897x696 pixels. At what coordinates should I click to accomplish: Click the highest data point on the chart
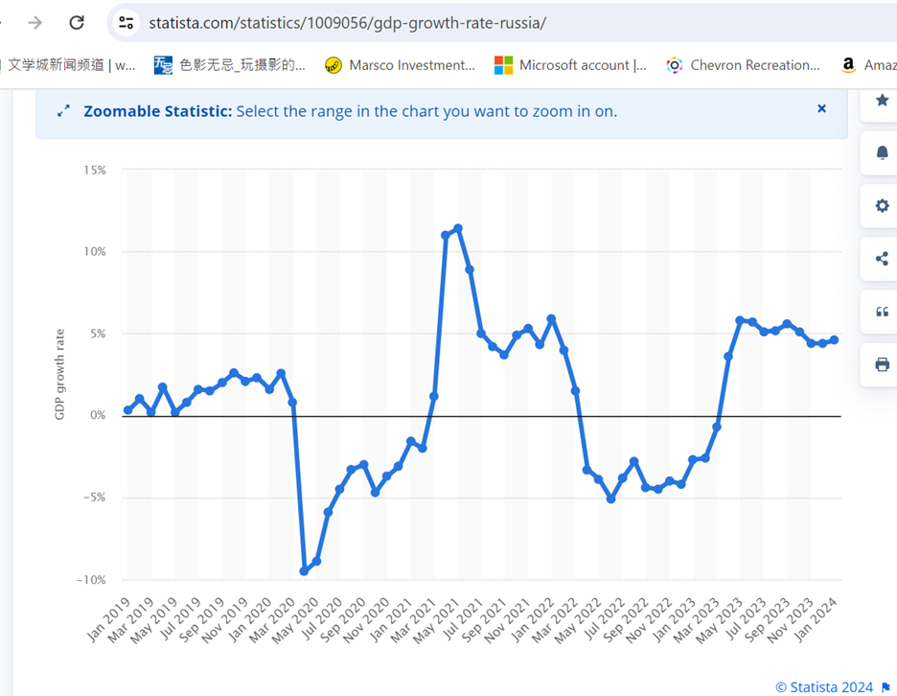pyautogui.click(x=458, y=228)
